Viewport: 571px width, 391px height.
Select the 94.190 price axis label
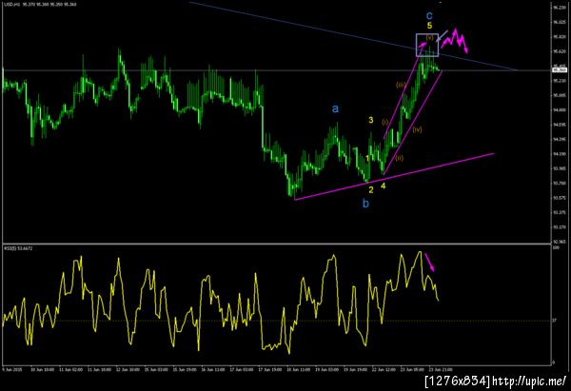[x=560, y=154]
